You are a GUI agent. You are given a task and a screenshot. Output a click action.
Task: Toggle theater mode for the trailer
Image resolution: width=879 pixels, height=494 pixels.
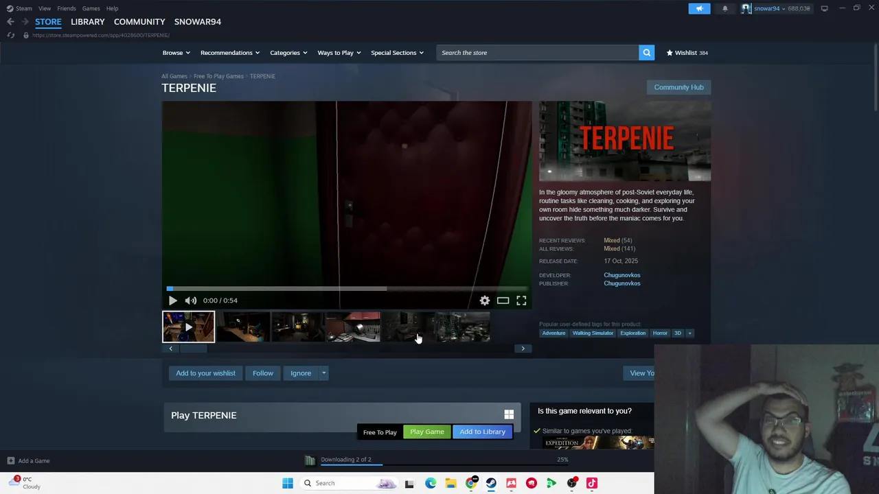click(x=503, y=301)
